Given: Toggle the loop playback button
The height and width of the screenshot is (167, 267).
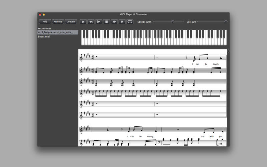Looking at the screenshot, I should pos(130,22).
